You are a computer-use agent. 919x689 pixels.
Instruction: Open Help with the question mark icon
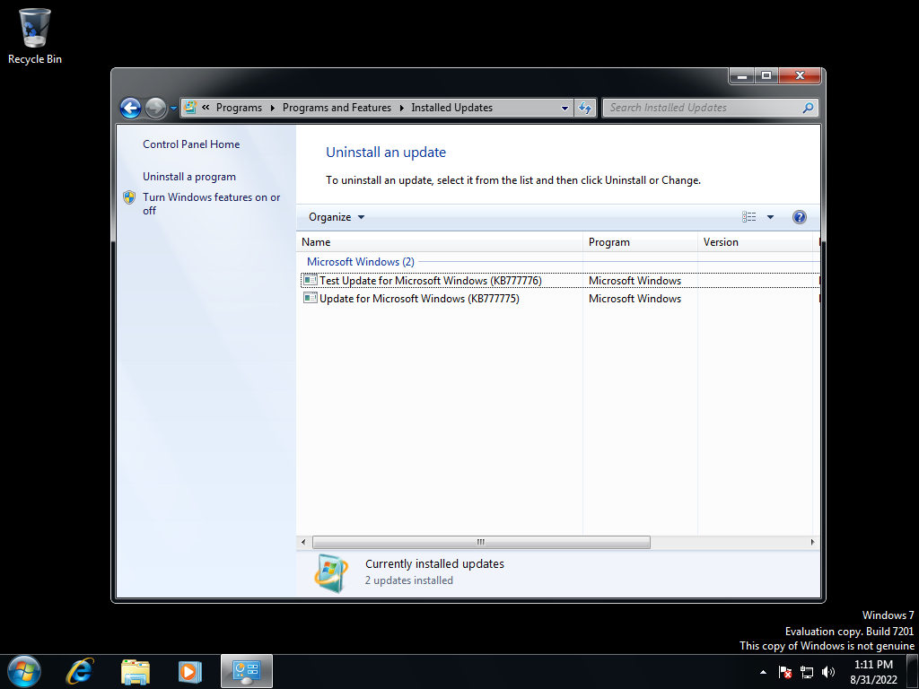click(x=799, y=217)
